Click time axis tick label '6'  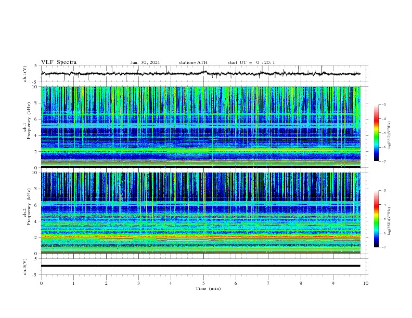tap(236, 283)
